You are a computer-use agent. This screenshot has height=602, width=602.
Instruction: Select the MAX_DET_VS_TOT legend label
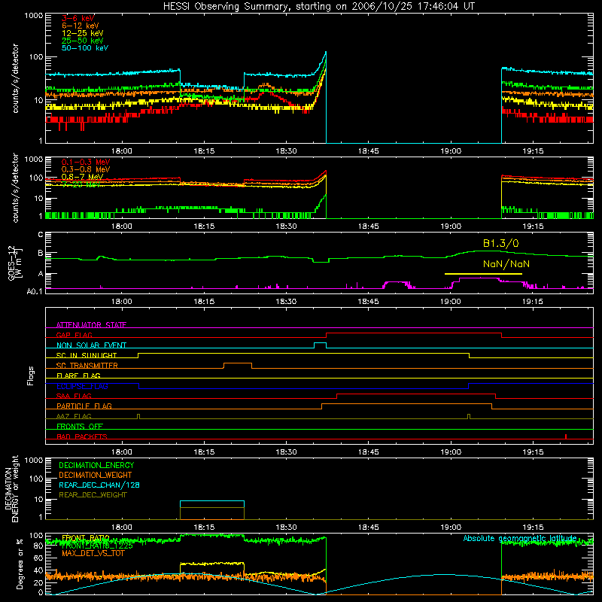pyautogui.click(x=93, y=553)
